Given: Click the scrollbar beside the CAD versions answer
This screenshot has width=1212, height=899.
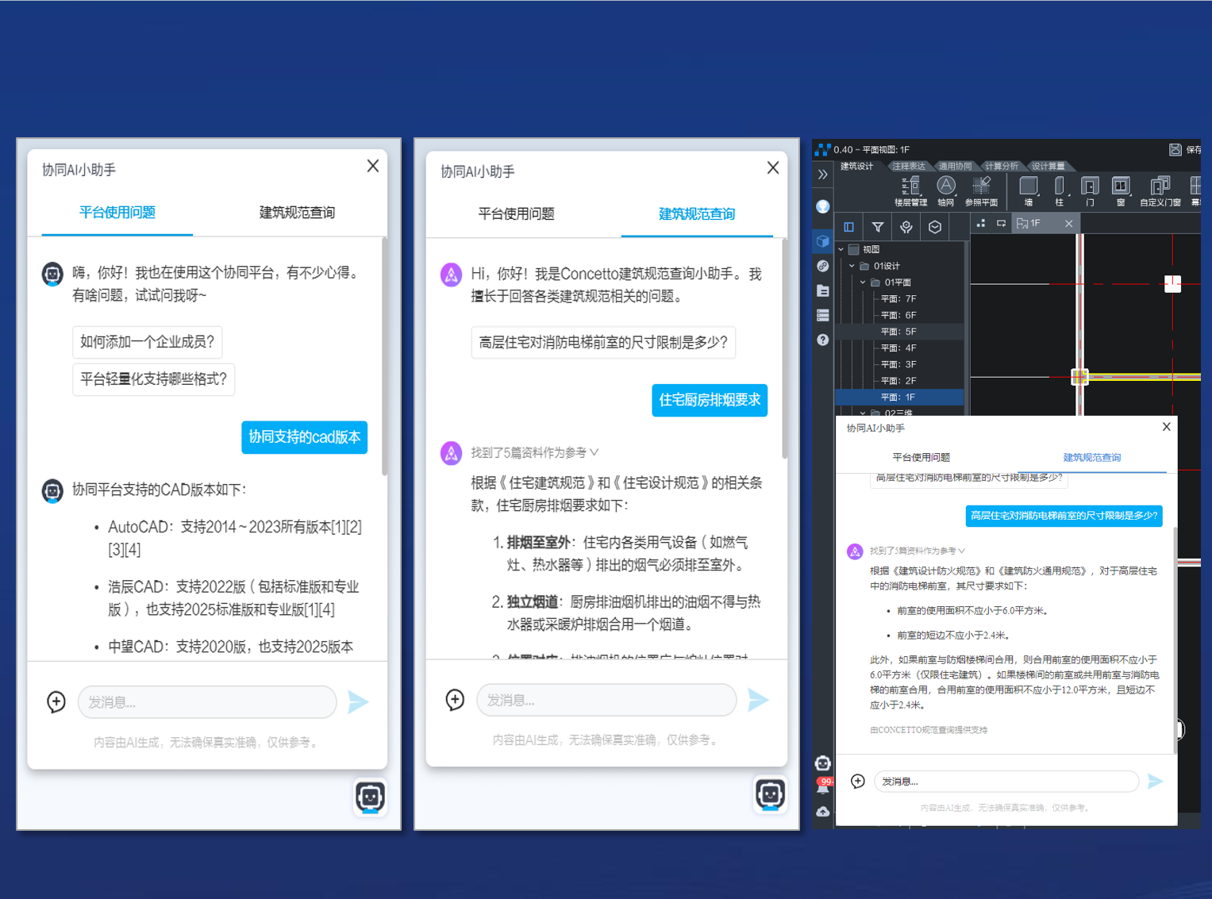Looking at the screenshot, I should point(385,357).
